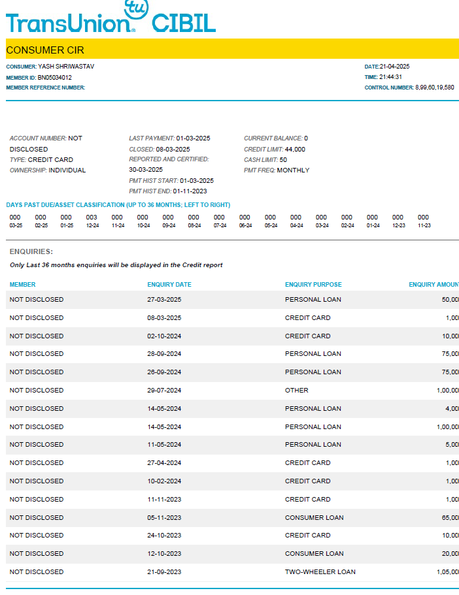Click the credit limit value 44,000
The image size is (459, 595).
pyautogui.click(x=295, y=149)
